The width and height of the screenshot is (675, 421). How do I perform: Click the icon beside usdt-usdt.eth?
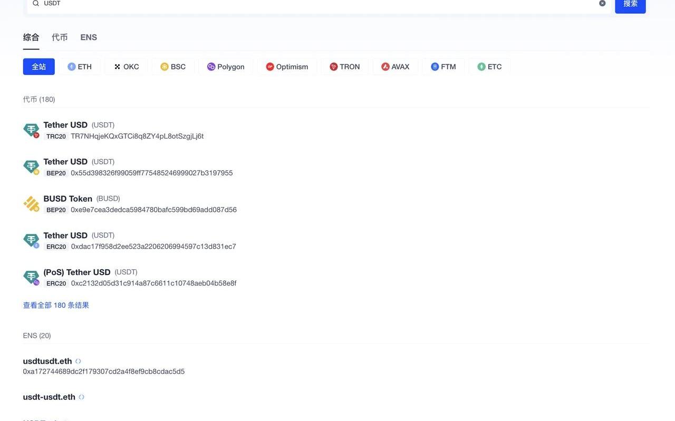pos(81,397)
